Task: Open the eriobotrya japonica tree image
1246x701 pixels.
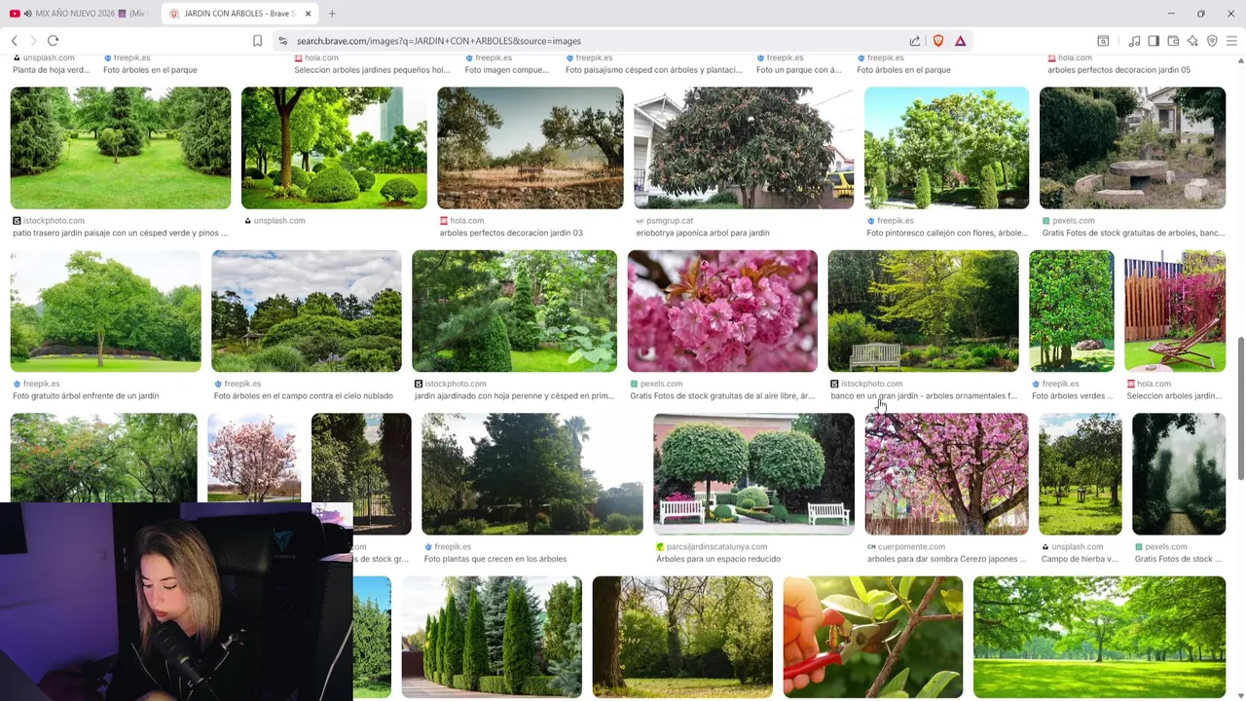Action: point(744,148)
